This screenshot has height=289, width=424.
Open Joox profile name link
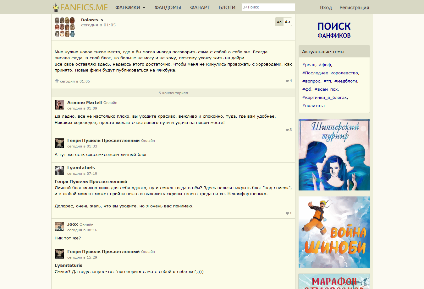coord(73,224)
